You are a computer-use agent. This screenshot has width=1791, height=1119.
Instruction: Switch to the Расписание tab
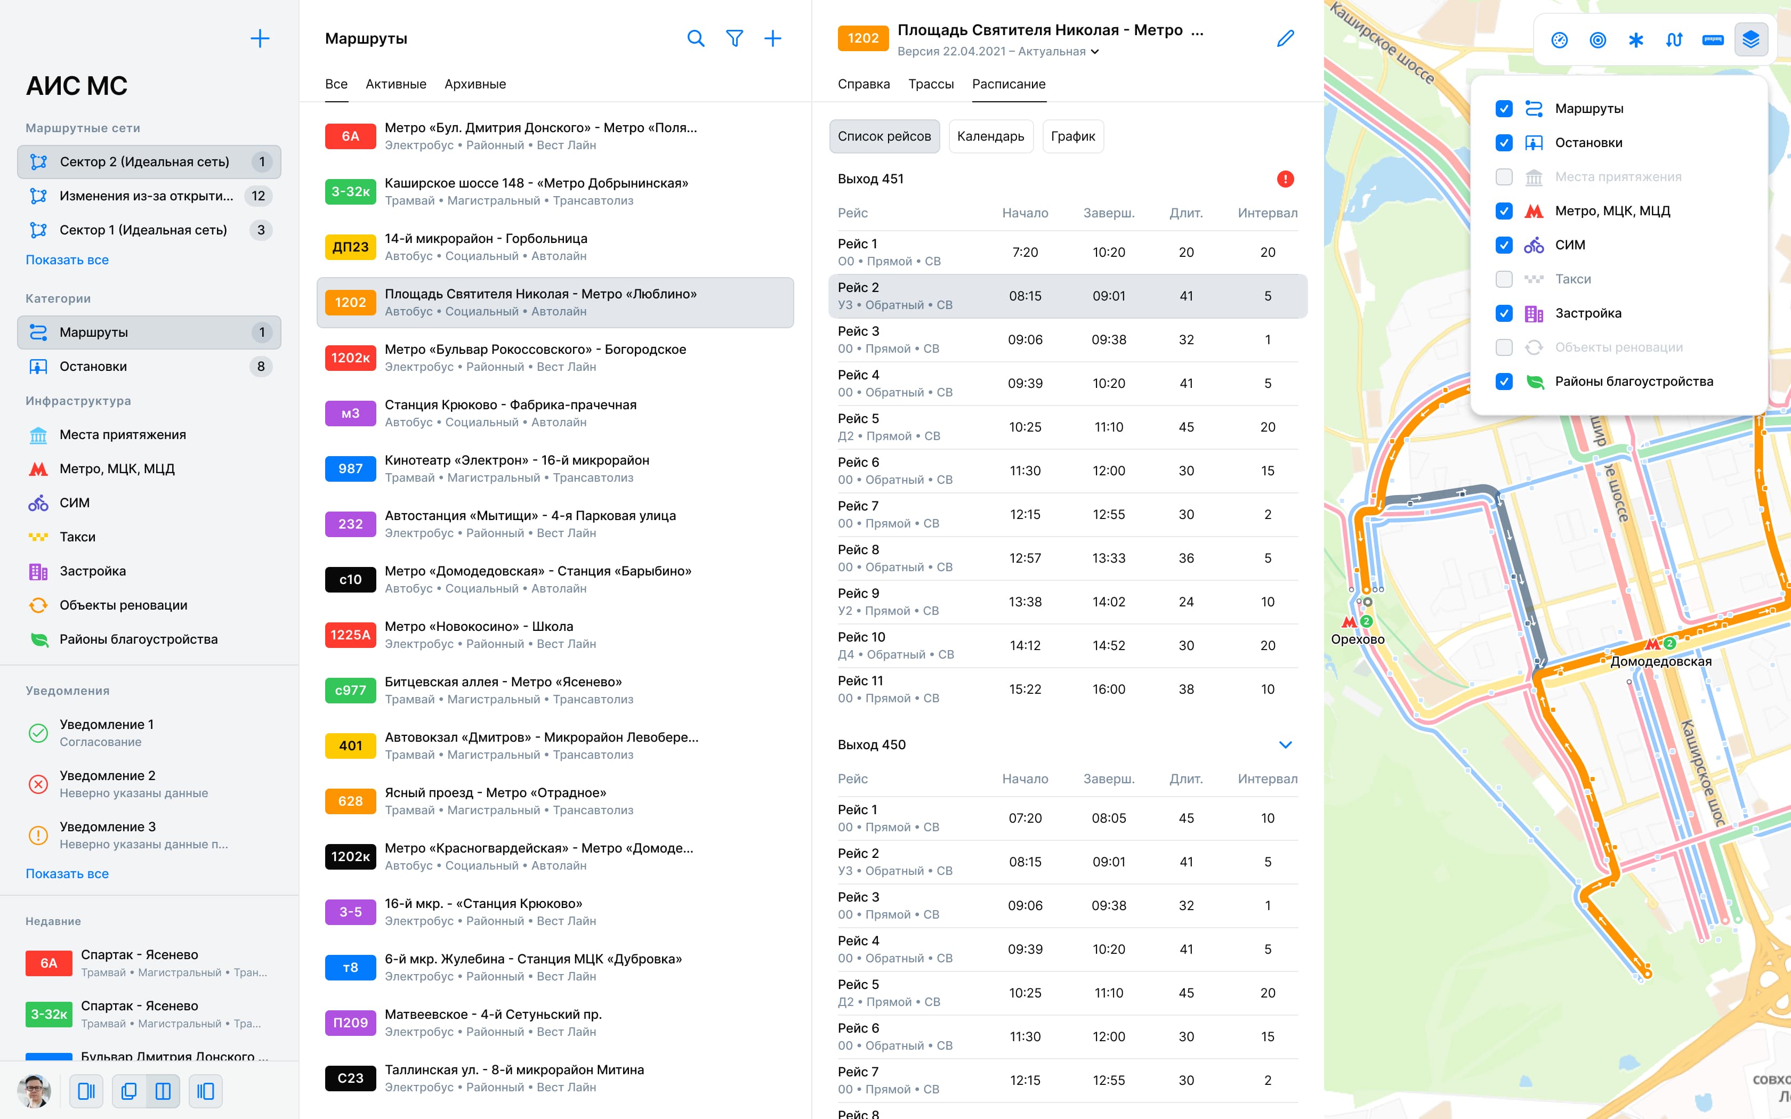pyautogui.click(x=1009, y=84)
